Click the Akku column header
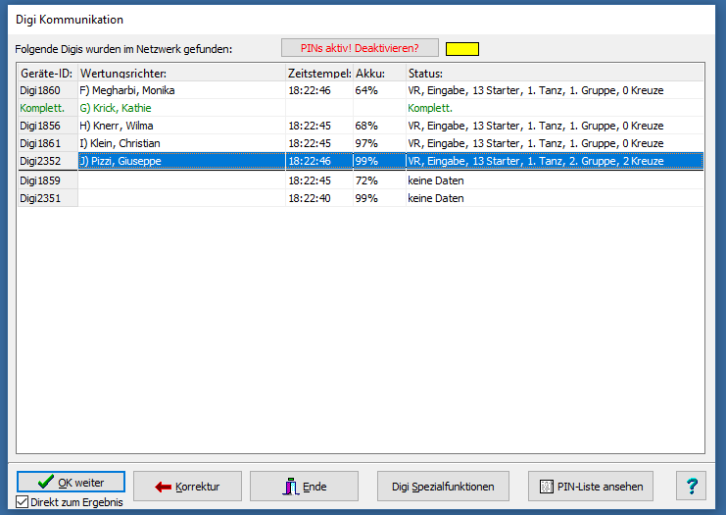Image resolution: width=726 pixels, height=515 pixels. 378,74
